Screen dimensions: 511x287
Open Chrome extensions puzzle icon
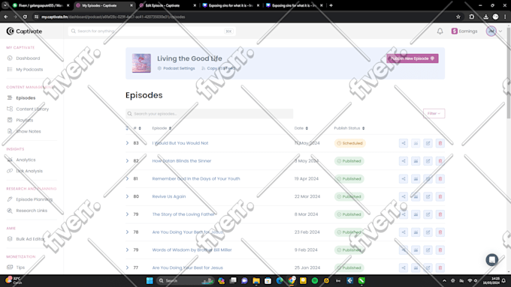[x=472, y=16]
